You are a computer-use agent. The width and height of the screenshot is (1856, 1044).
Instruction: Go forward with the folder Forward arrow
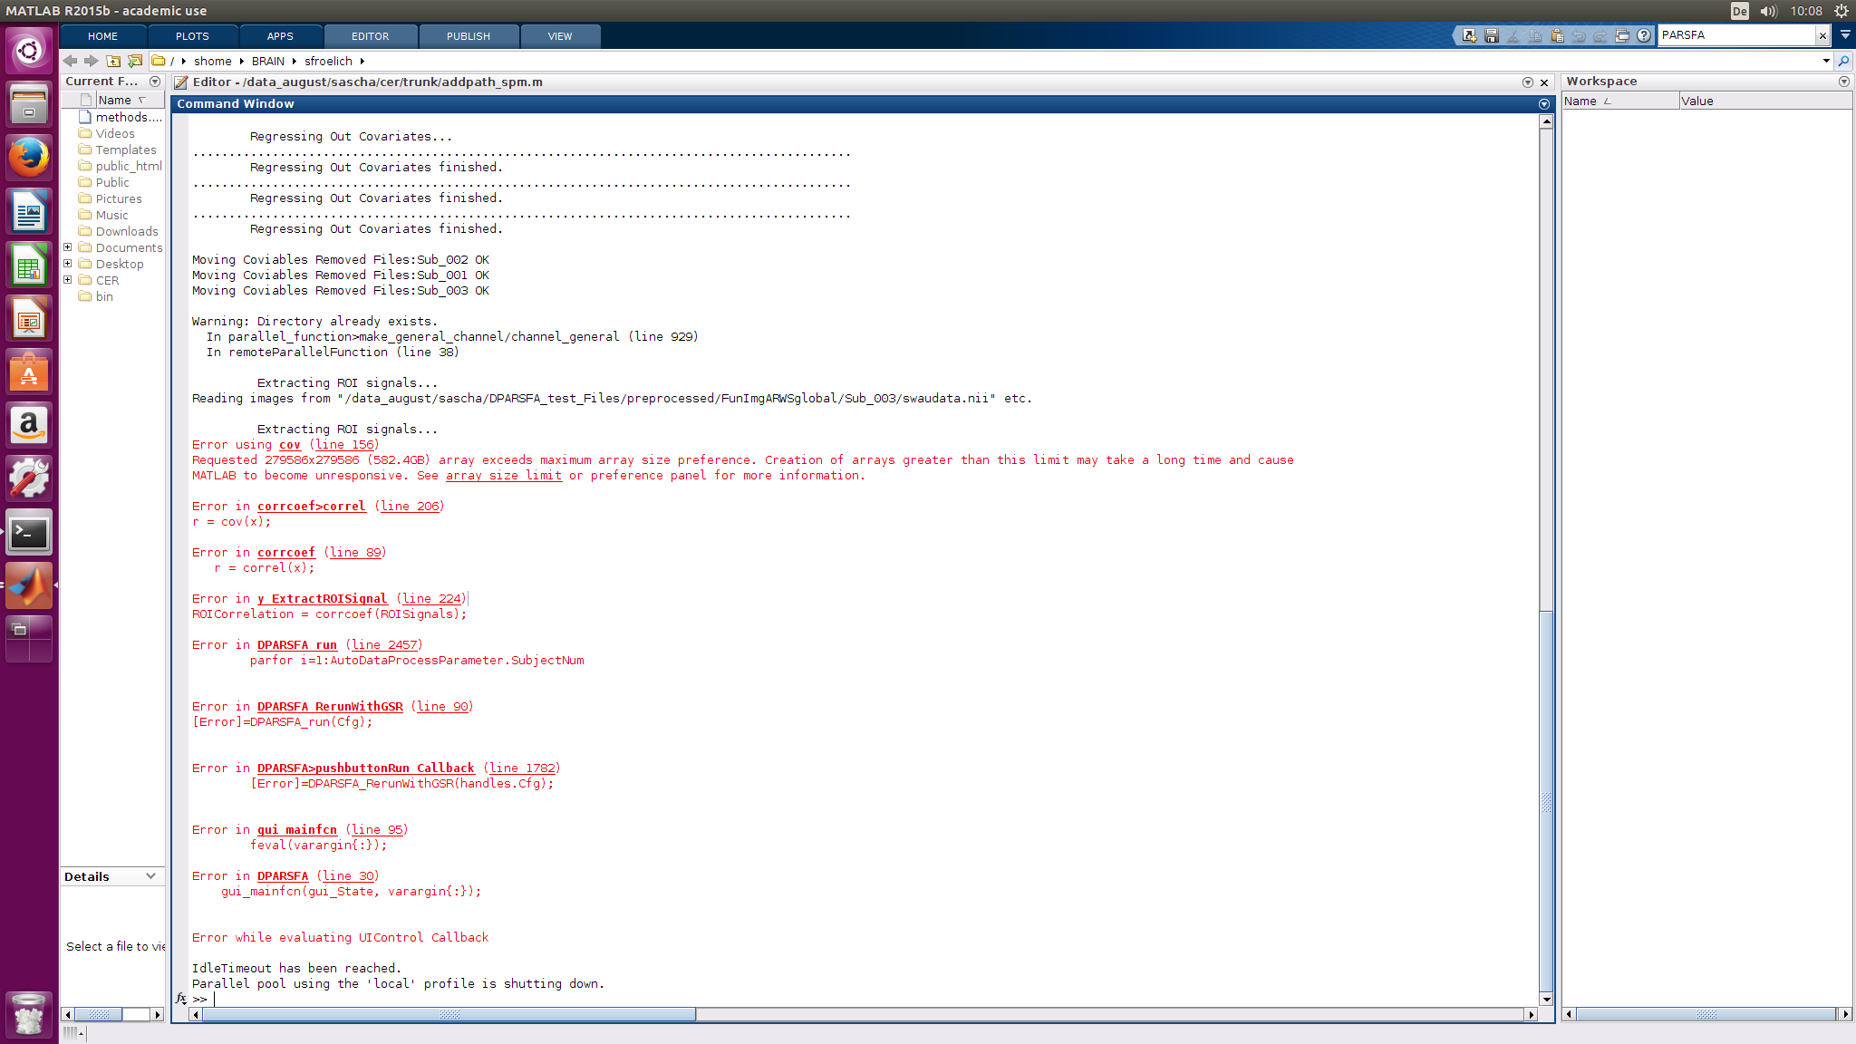[x=91, y=61]
